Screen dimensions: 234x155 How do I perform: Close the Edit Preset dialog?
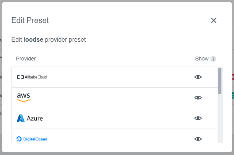(x=214, y=21)
